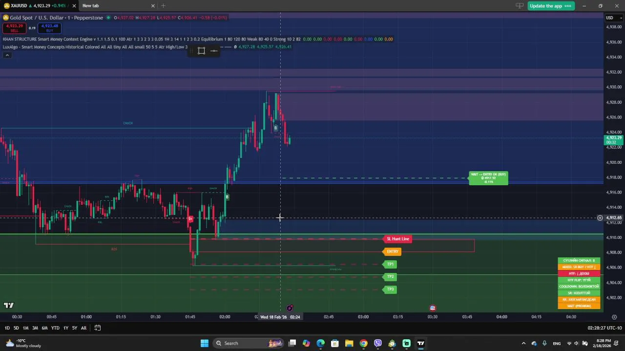This screenshot has height=351, width=625.
Task: Click the 02:28:27 UTC-10 timezone clock
Action: 604,328
